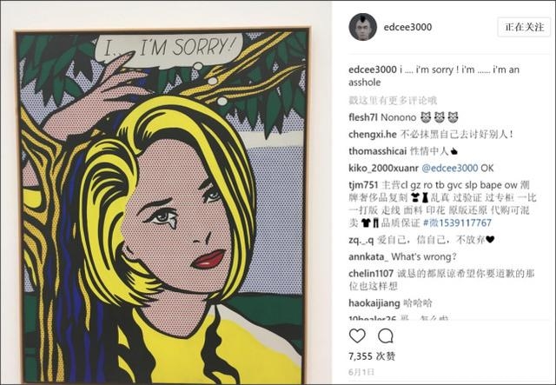The width and height of the screenshot is (556, 385).
Task: Open the #微1539117767 hashtag link
Action: tap(457, 222)
